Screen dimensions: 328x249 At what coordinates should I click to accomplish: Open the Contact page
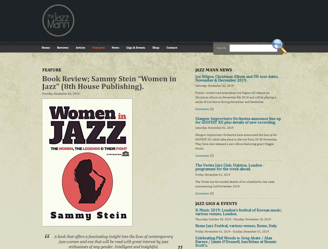pos(172,48)
